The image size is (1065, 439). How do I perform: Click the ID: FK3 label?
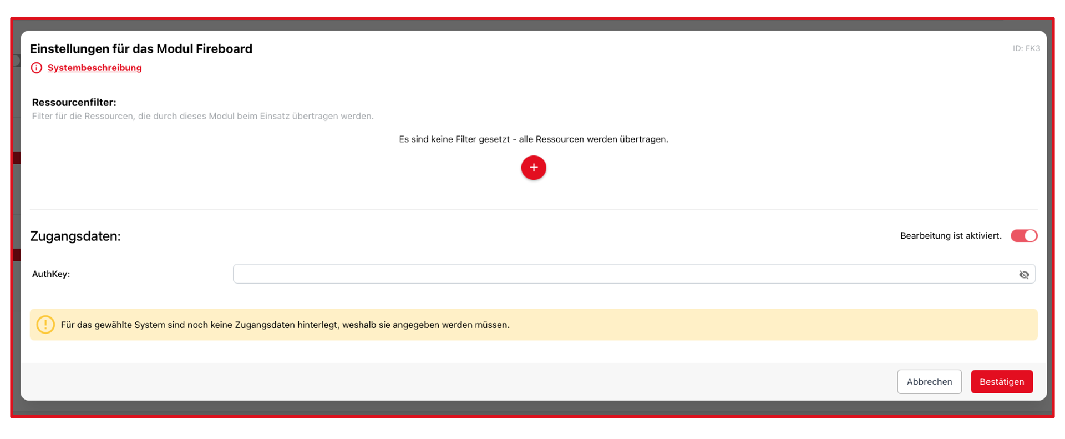pos(1026,48)
